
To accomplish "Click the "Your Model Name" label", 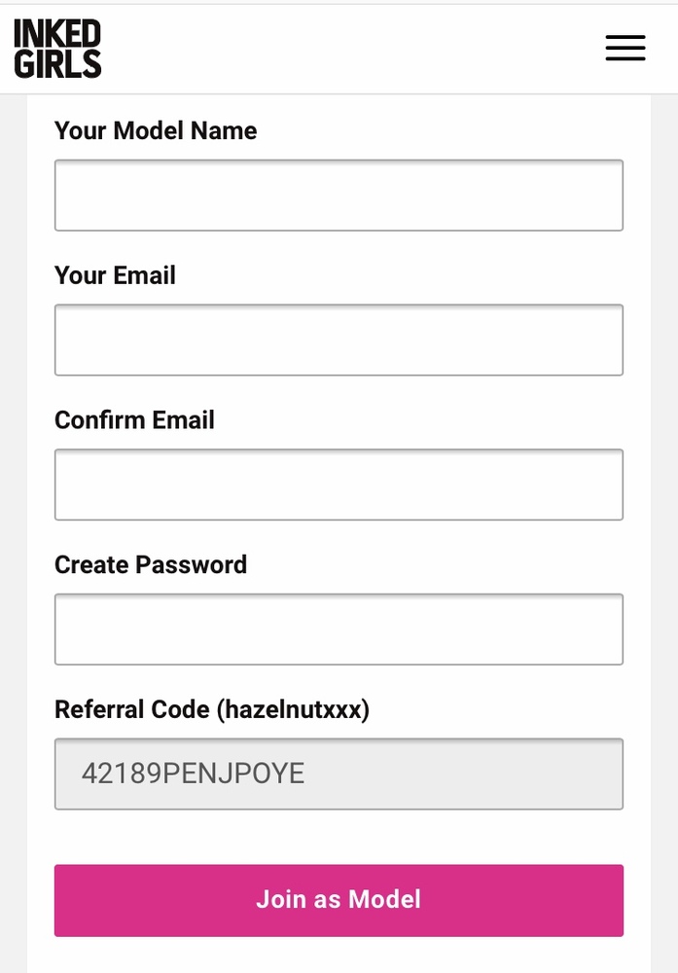I will (156, 131).
